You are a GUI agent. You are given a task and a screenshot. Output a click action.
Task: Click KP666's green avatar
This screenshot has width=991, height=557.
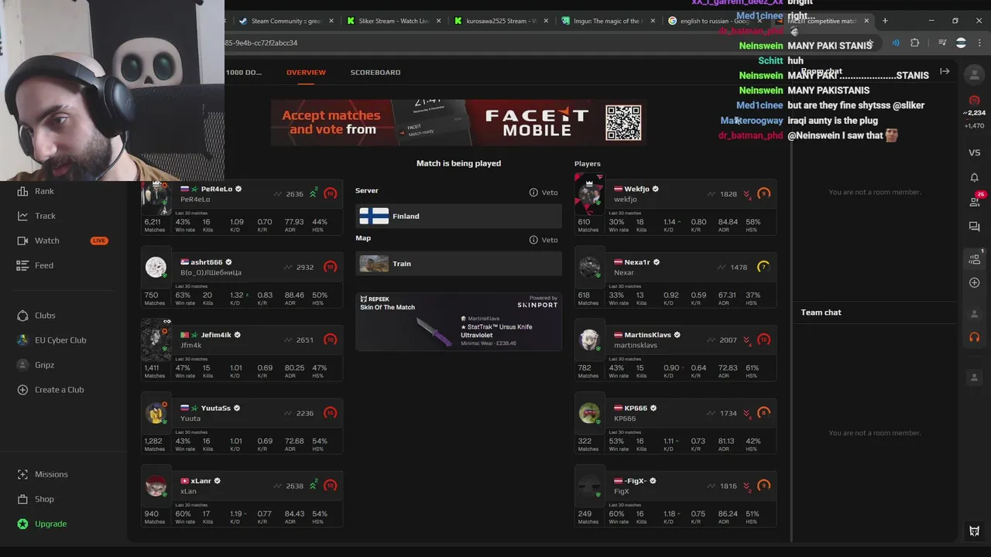589,413
